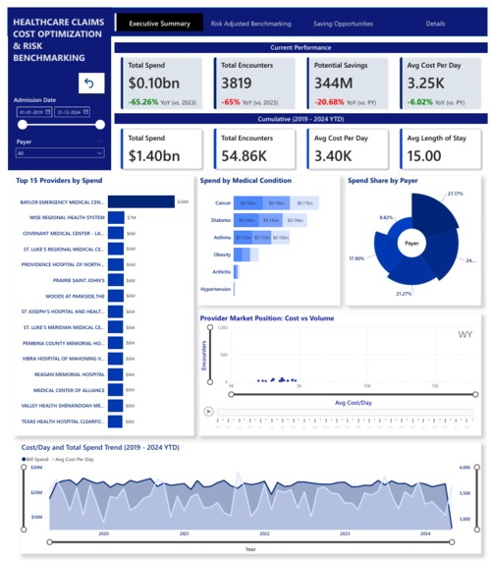
Task: Grab the left Admission Date slider handle
Action: point(23,125)
